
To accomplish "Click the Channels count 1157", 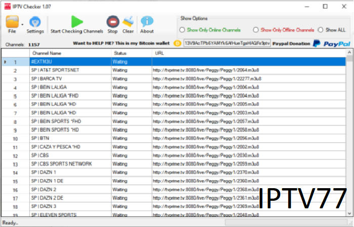I will tap(34, 44).
